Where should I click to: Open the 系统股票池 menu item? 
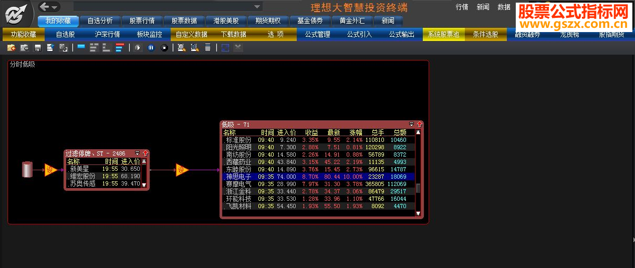click(x=443, y=35)
